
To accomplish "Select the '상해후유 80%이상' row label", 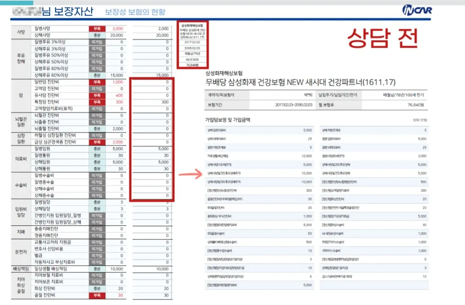I will click(51, 75).
